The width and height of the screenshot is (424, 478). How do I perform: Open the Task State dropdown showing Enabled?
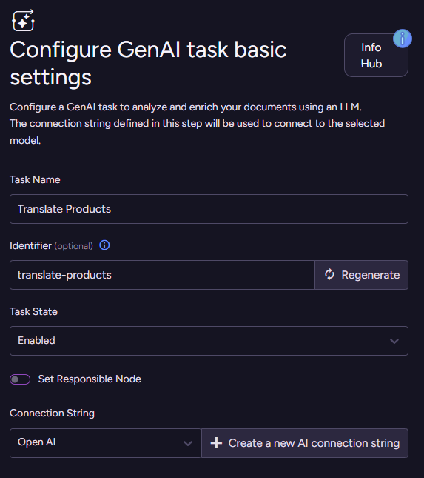[x=209, y=341]
